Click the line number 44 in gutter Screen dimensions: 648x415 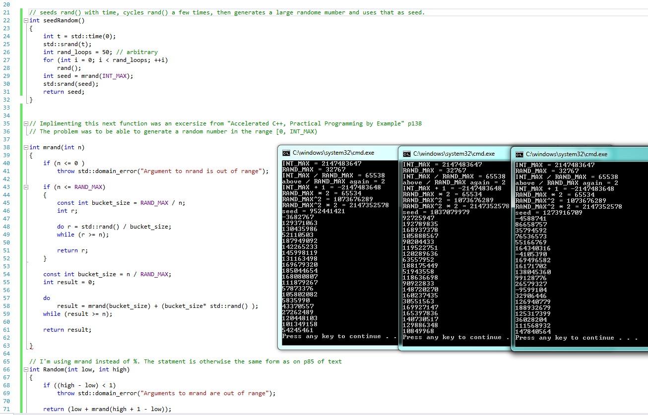[x=6, y=195]
